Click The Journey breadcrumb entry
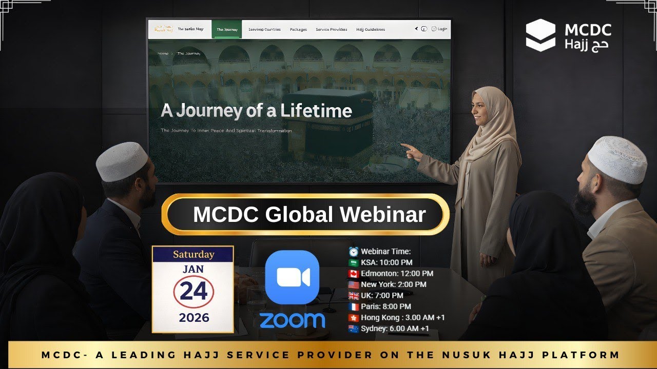657x369 pixels. point(188,53)
